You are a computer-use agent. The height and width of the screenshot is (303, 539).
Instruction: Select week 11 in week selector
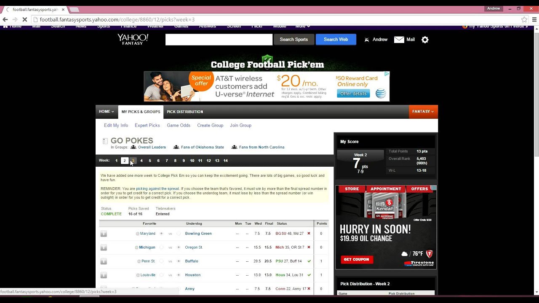[x=200, y=161]
